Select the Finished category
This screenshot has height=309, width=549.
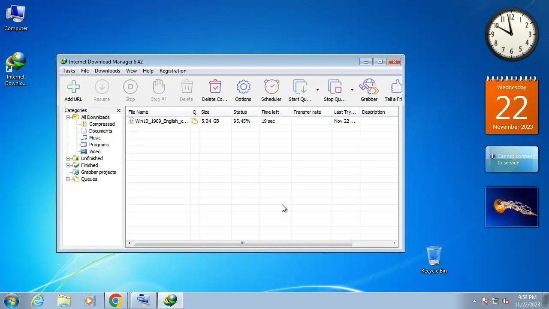(x=89, y=165)
